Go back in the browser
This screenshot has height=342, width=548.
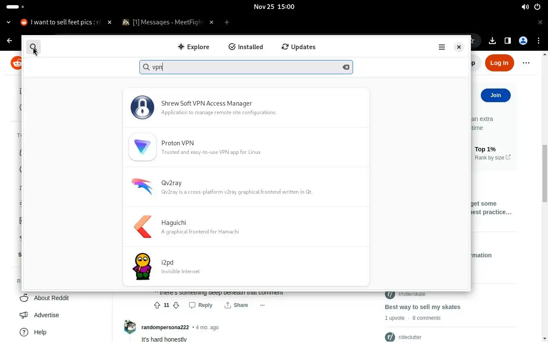pos(9,41)
